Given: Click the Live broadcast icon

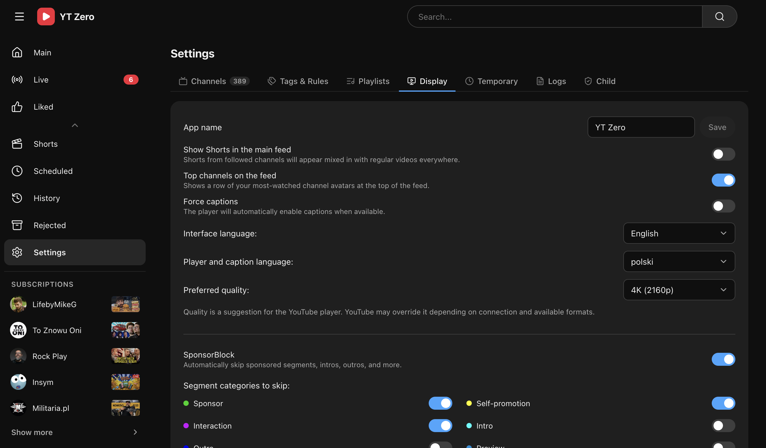Looking at the screenshot, I should [17, 80].
